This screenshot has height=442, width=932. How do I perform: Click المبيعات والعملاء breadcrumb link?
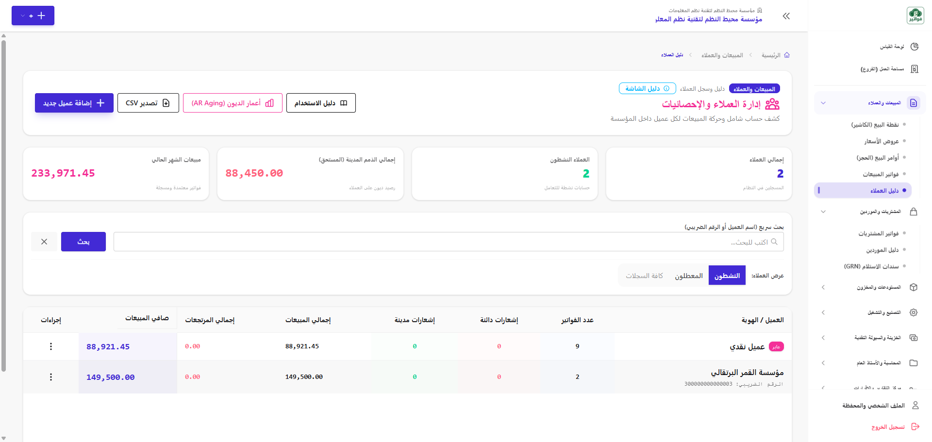722,55
